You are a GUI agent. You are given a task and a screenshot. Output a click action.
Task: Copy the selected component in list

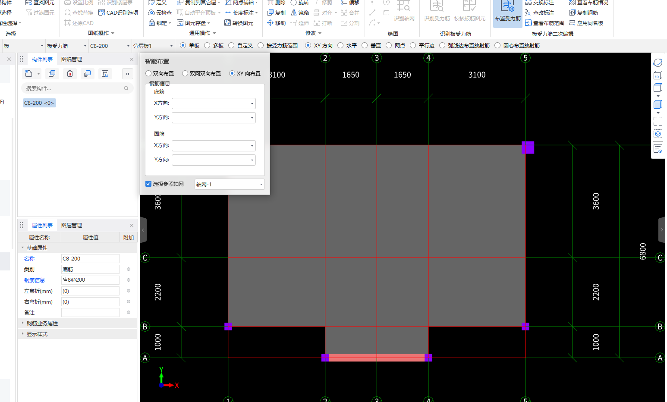click(52, 74)
